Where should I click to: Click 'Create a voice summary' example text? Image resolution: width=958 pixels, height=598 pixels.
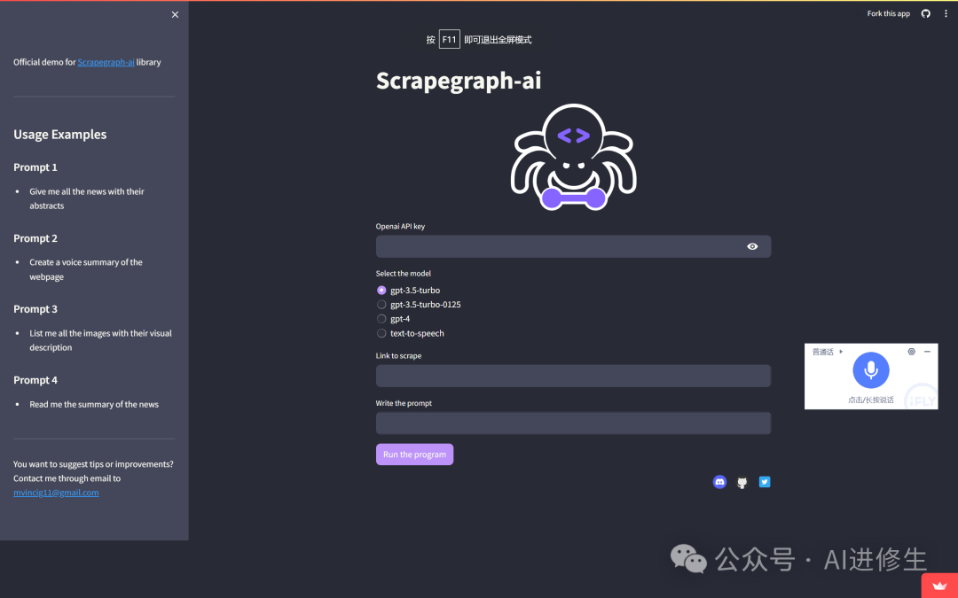coord(86,269)
